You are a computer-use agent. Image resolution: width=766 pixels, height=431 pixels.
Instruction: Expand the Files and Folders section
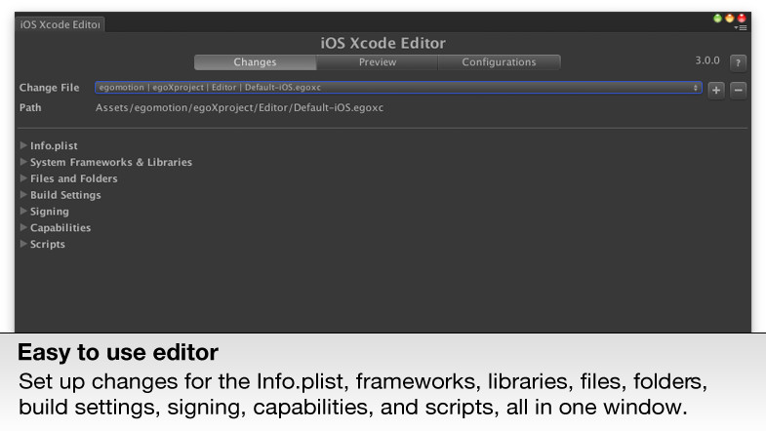click(23, 178)
